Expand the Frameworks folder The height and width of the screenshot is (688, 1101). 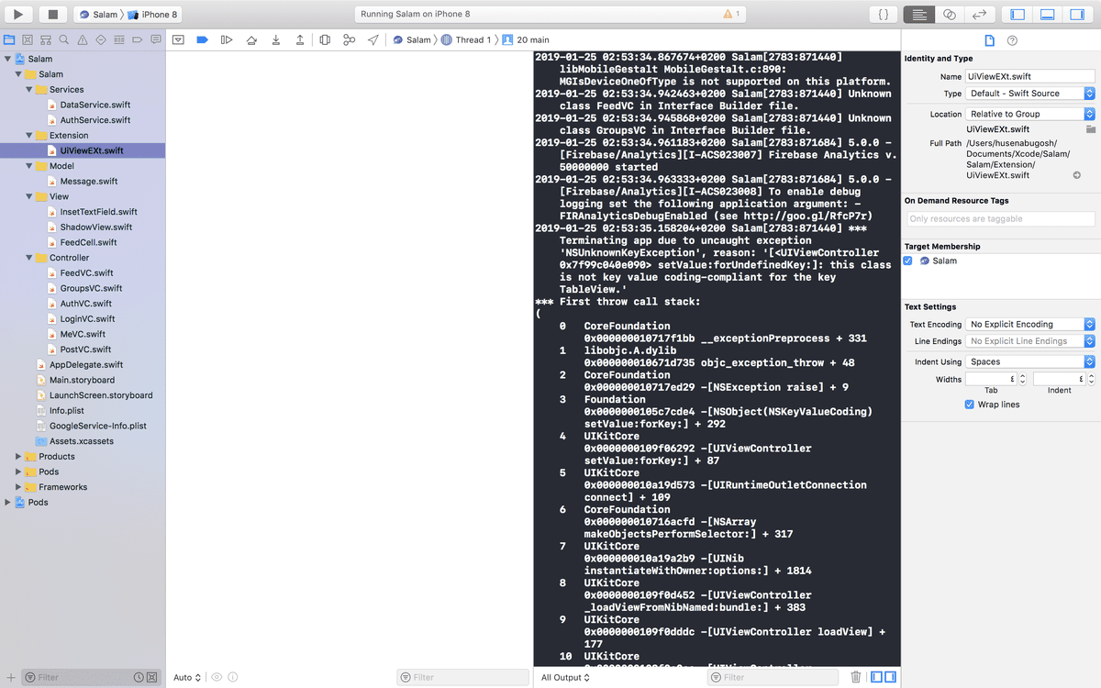tap(18, 487)
